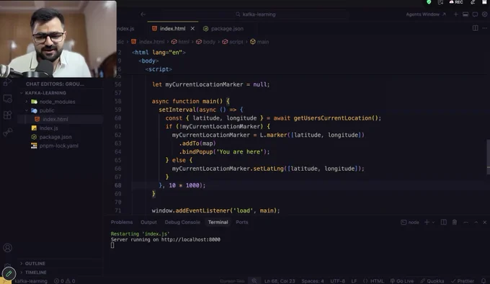490x284 pixels.
Task: Toggle the chat panel icon in title bar
Action: tap(475, 14)
